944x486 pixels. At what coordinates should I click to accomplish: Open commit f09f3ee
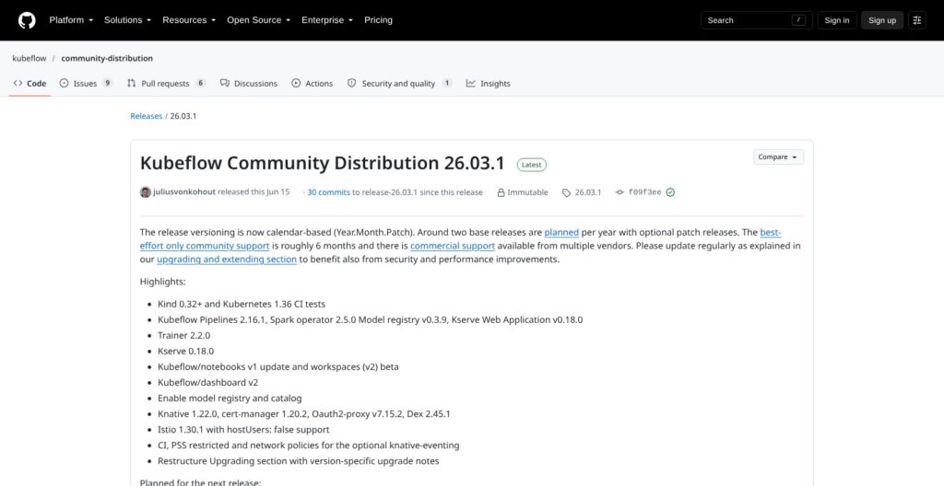pos(644,192)
